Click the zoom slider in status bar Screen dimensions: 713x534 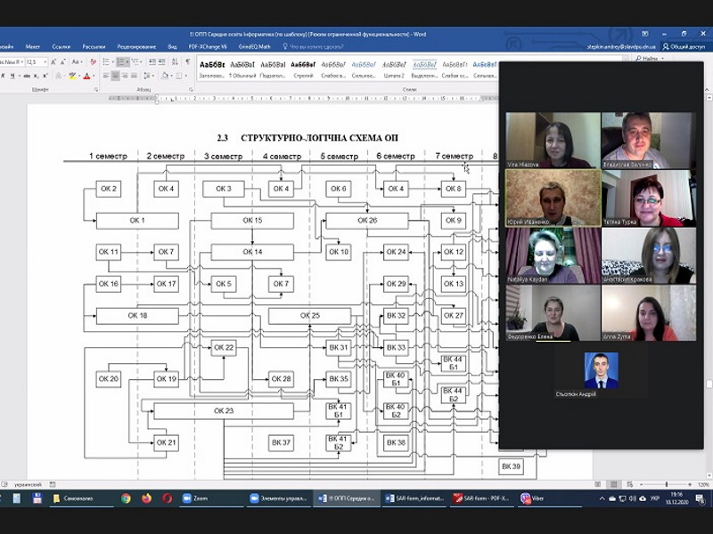pyautogui.click(x=666, y=484)
